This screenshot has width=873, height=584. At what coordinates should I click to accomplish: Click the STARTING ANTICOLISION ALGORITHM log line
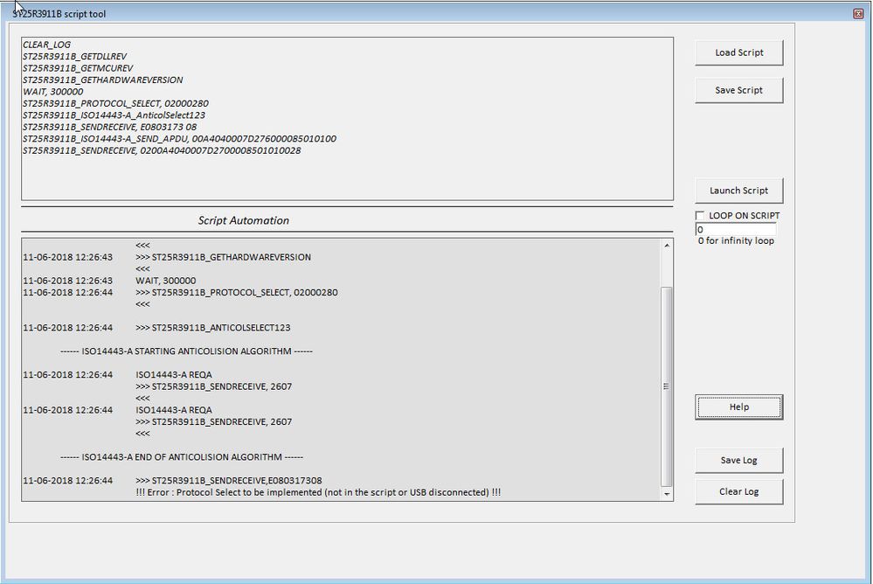tap(186, 351)
